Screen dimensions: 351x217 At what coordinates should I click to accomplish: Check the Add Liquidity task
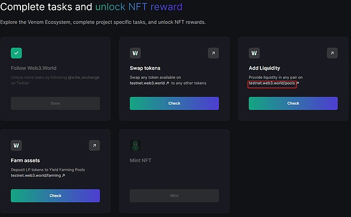tap(293, 104)
